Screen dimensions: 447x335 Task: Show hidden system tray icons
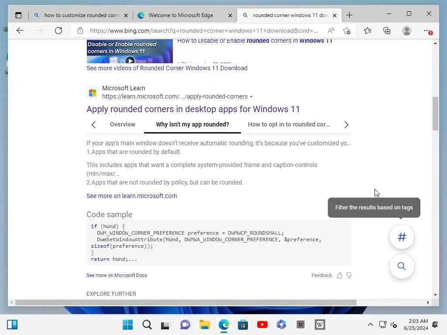coord(370,325)
